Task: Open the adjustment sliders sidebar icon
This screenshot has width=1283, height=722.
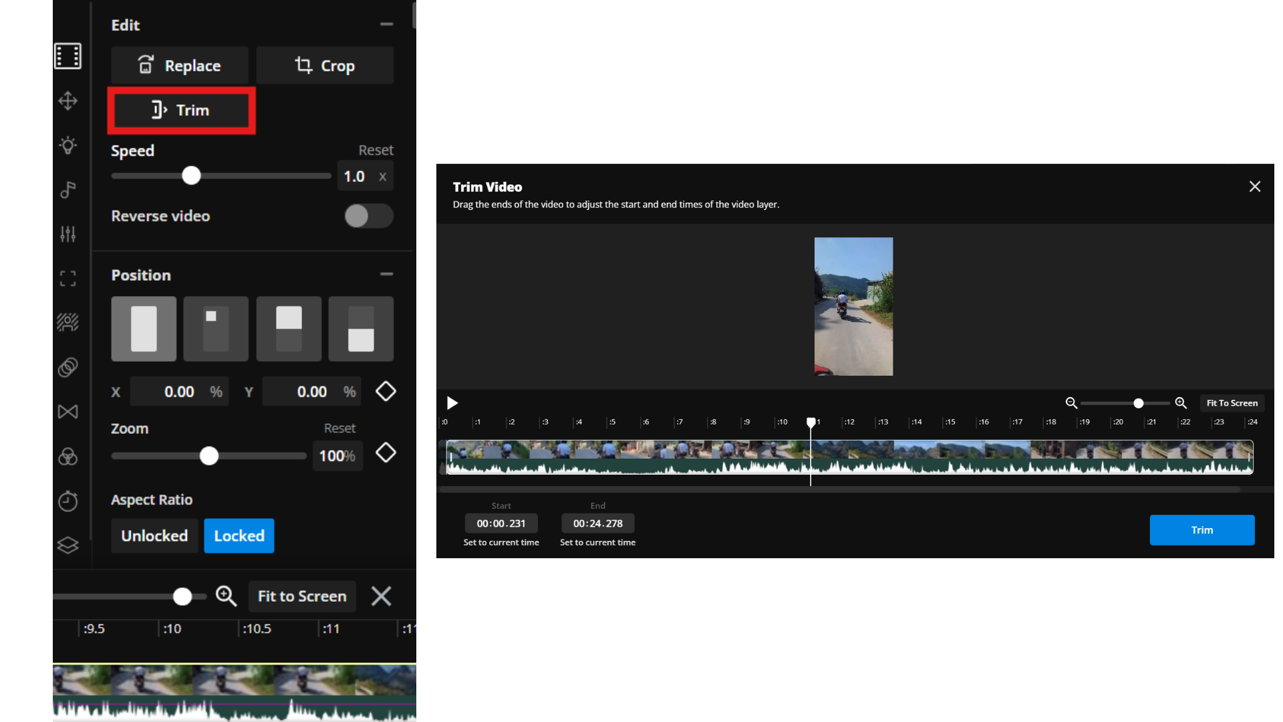Action: (x=67, y=234)
